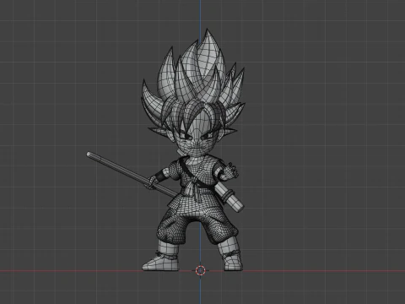Select the long staff held by character
Image resolution: width=405 pixels, height=304 pixels.
[132, 175]
